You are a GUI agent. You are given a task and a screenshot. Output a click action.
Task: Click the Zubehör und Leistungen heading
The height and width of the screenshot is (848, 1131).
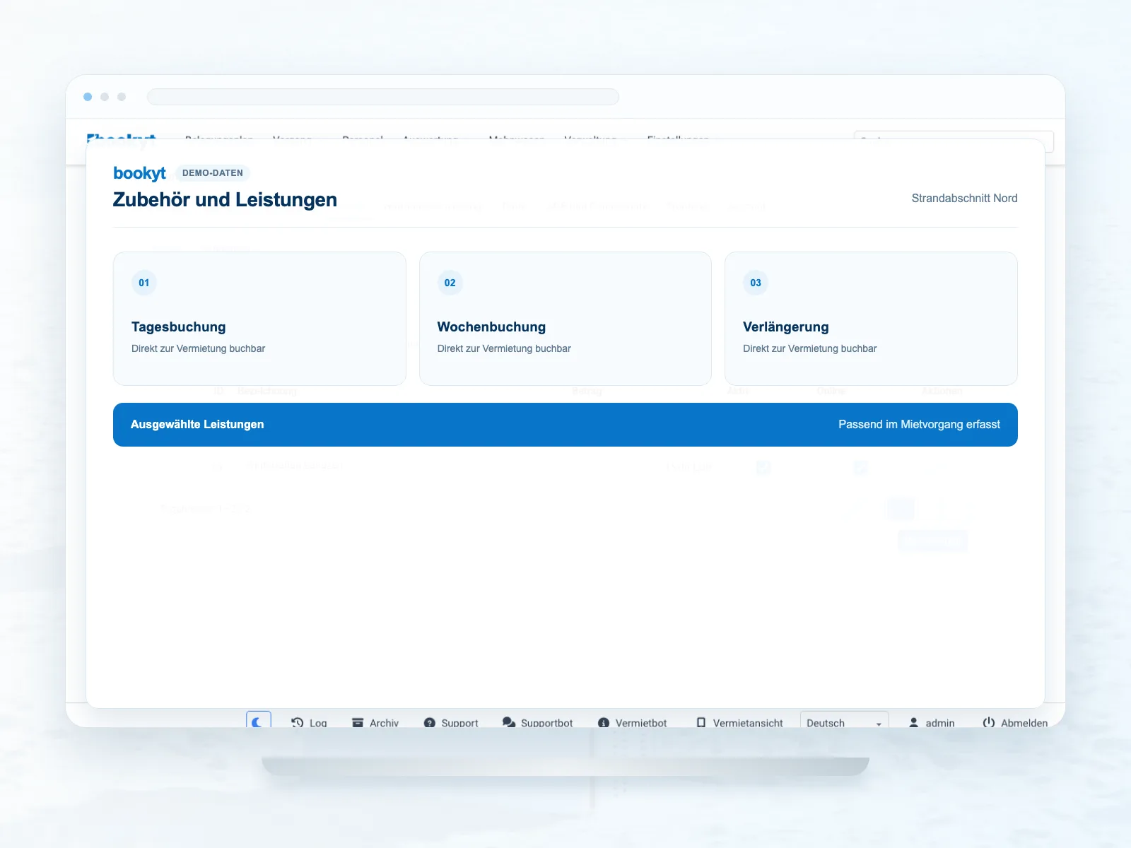pos(225,200)
